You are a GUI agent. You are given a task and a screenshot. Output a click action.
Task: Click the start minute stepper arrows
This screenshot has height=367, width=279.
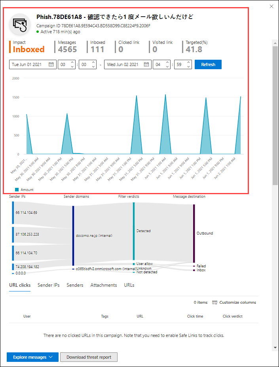tap(93, 64)
